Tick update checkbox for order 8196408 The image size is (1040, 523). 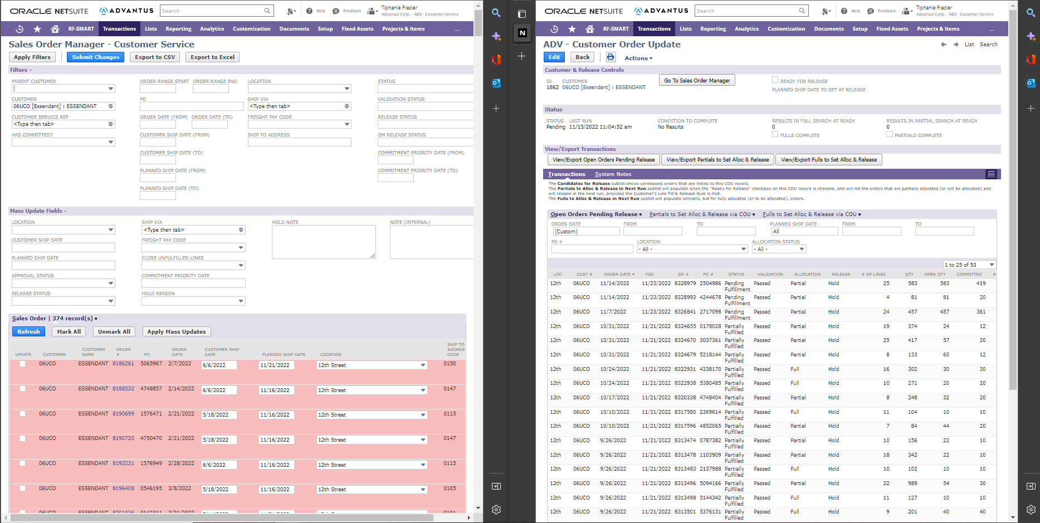point(23,488)
